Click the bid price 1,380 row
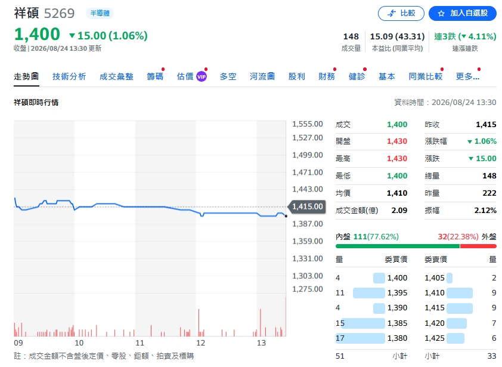 (371, 338)
